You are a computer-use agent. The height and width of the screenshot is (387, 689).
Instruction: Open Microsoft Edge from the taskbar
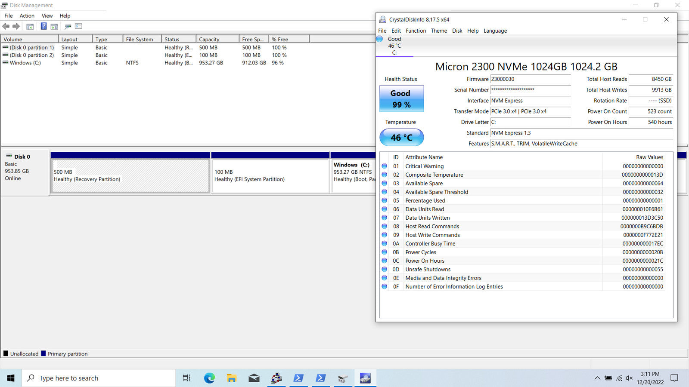(x=209, y=378)
